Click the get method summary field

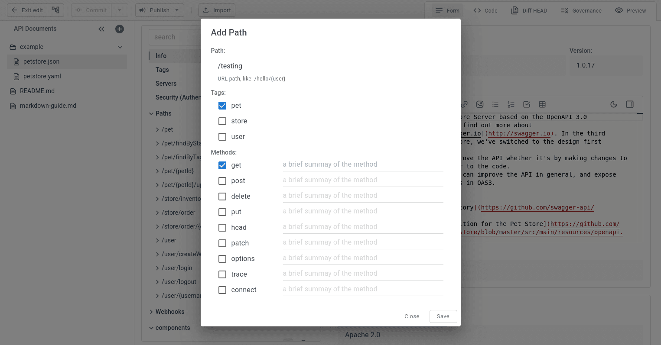(x=363, y=164)
